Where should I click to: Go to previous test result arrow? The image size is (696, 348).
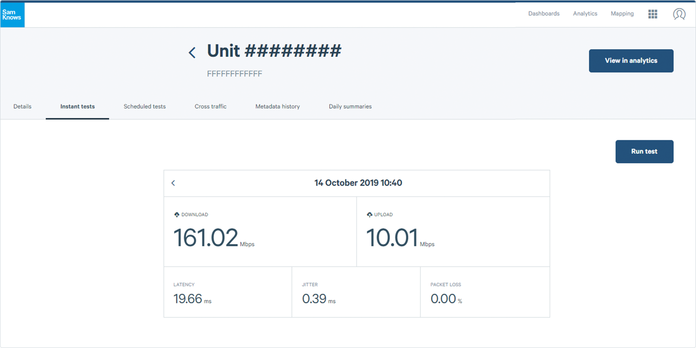point(173,183)
